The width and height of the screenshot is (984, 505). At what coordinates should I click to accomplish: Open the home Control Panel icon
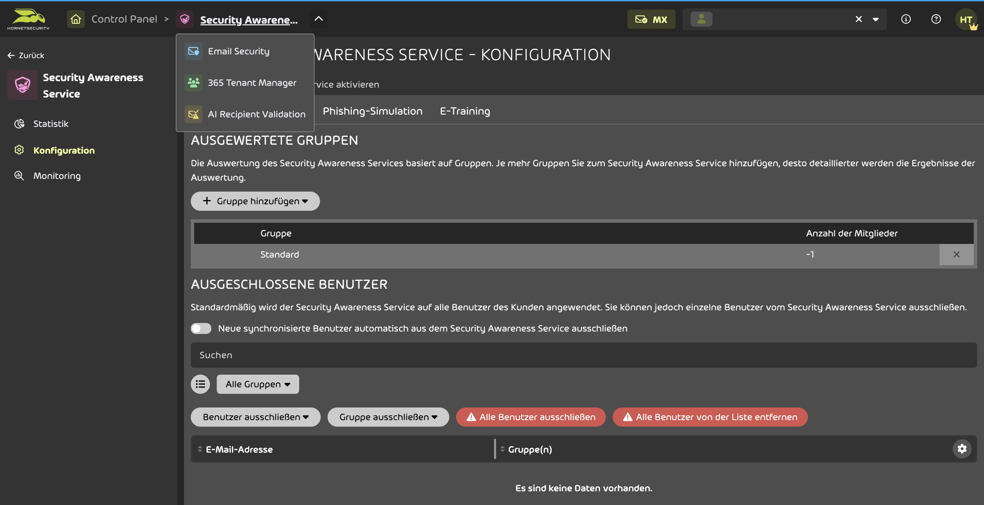[76, 19]
